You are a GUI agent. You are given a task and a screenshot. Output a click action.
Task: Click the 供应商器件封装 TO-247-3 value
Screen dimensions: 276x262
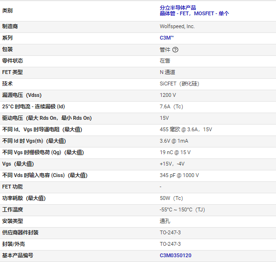tap(170, 232)
